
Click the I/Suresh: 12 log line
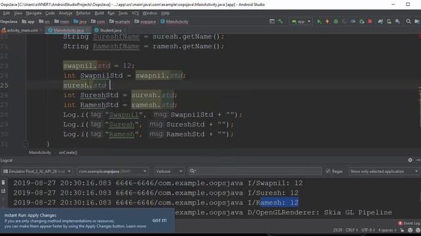tap(156, 193)
